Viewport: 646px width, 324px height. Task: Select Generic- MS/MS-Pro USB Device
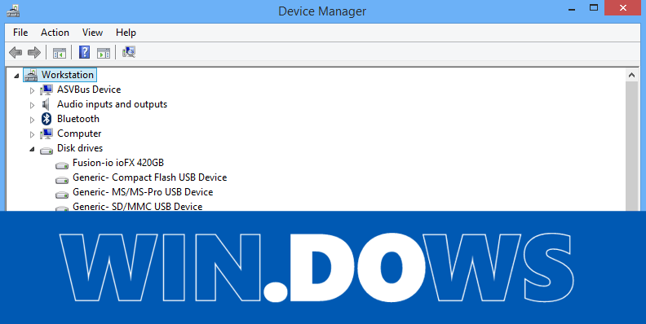click(143, 192)
